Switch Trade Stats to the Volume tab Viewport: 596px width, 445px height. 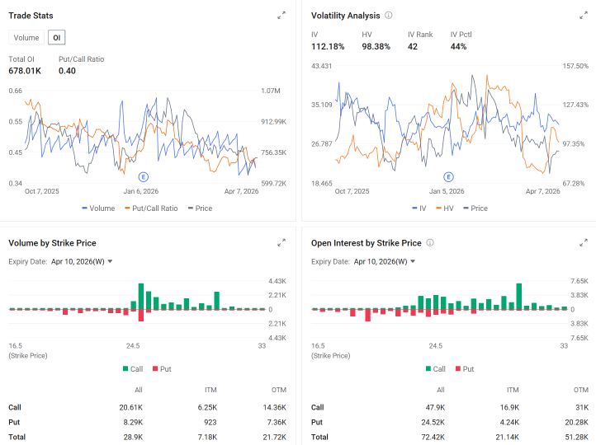point(26,38)
